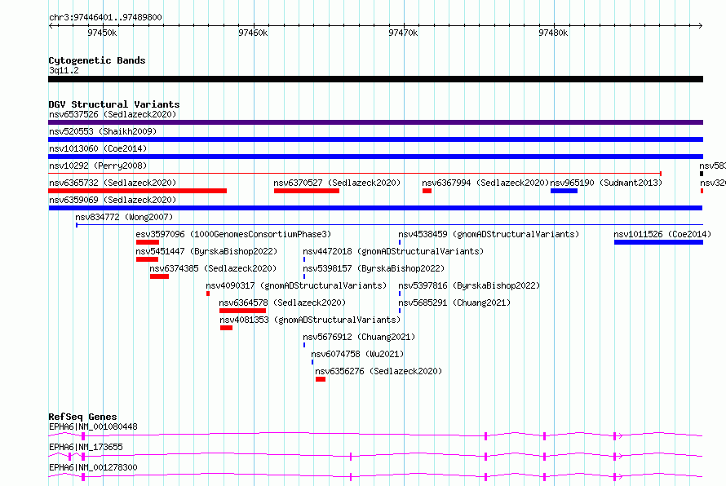Open EPHA6|NM_001278300 transcript label
Screen dimensions: 726x486
[x=93, y=467]
